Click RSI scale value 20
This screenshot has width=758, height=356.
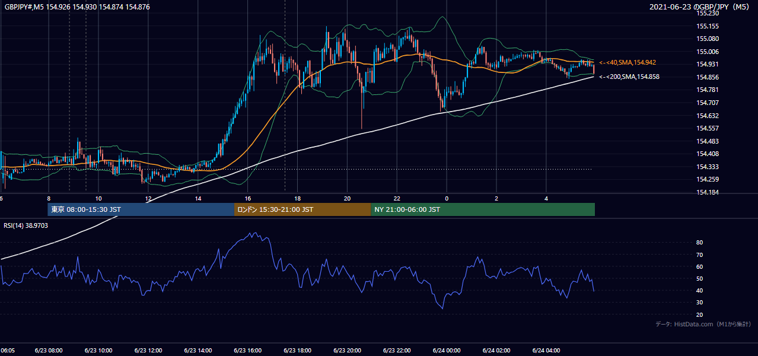tap(700, 314)
